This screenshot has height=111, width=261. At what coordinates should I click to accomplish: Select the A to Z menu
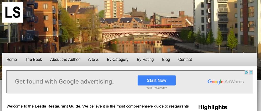(x=93, y=60)
